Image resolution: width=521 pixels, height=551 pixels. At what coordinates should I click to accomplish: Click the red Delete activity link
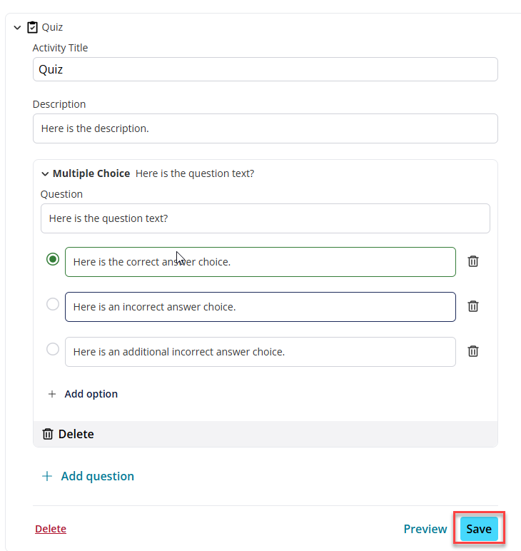point(51,529)
